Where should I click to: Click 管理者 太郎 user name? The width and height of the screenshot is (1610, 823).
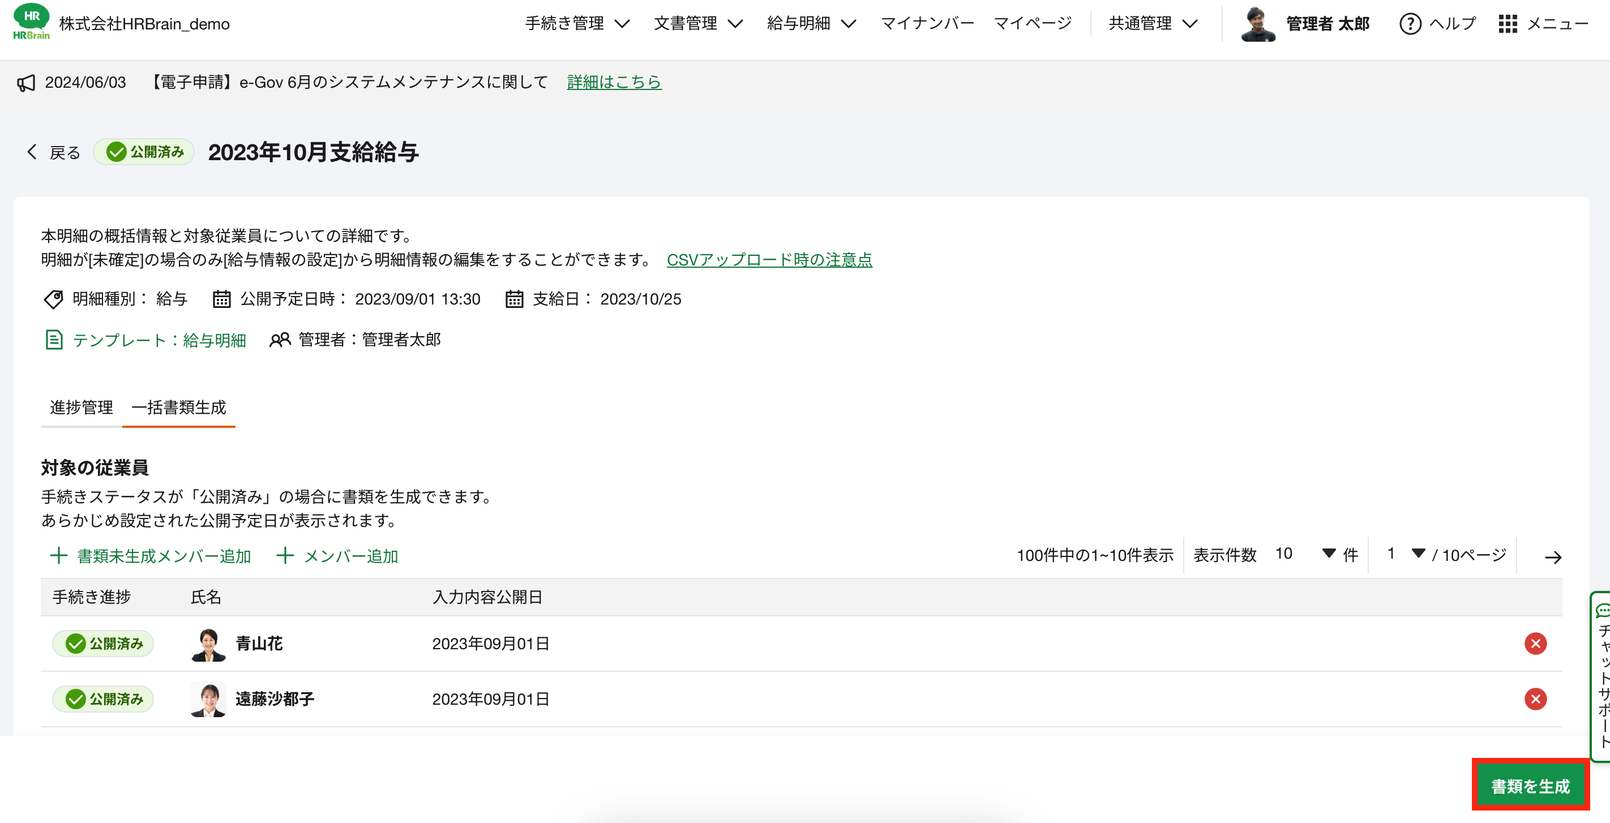click(x=1328, y=24)
